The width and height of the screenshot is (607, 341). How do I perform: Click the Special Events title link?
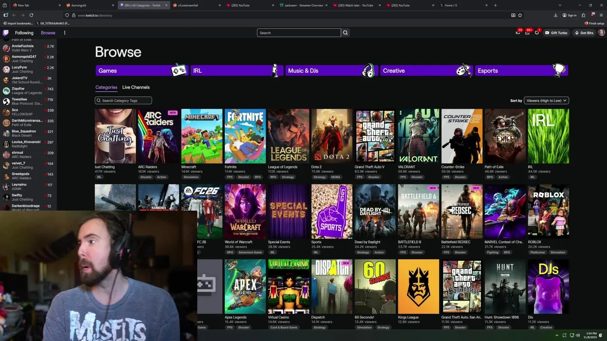click(x=279, y=242)
